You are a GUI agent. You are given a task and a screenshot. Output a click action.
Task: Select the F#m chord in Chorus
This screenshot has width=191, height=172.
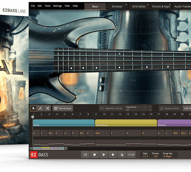[x=176, y=133]
